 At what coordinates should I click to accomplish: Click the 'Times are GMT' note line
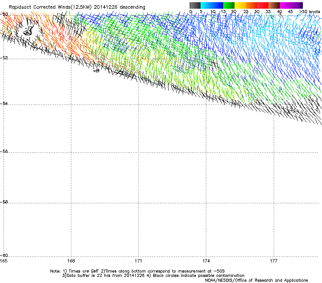coord(138,271)
